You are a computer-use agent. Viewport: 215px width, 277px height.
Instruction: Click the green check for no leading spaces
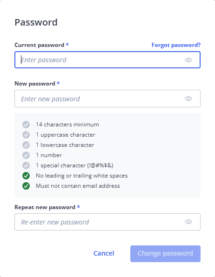pos(26,176)
